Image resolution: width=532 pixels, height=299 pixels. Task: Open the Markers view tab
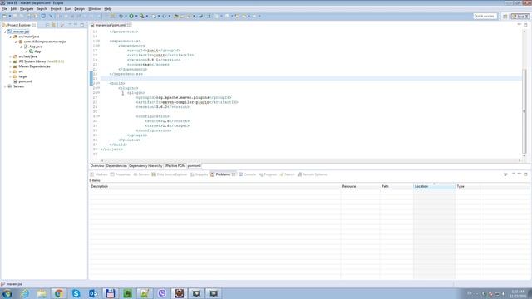[99, 174]
